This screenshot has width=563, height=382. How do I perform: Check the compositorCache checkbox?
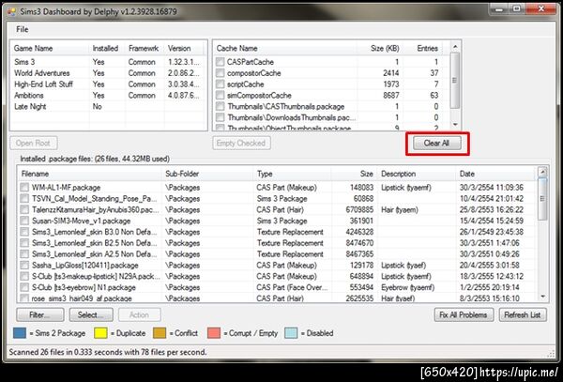(x=221, y=73)
